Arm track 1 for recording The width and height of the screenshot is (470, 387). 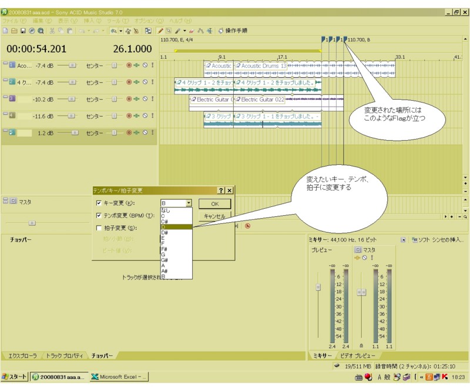pos(129,65)
